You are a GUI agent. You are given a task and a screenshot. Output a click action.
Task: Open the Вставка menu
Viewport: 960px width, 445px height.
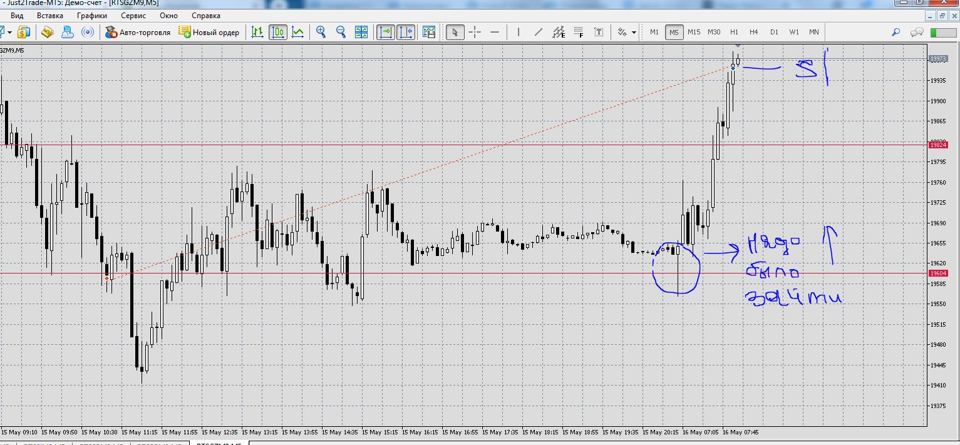(x=50, y=16)
